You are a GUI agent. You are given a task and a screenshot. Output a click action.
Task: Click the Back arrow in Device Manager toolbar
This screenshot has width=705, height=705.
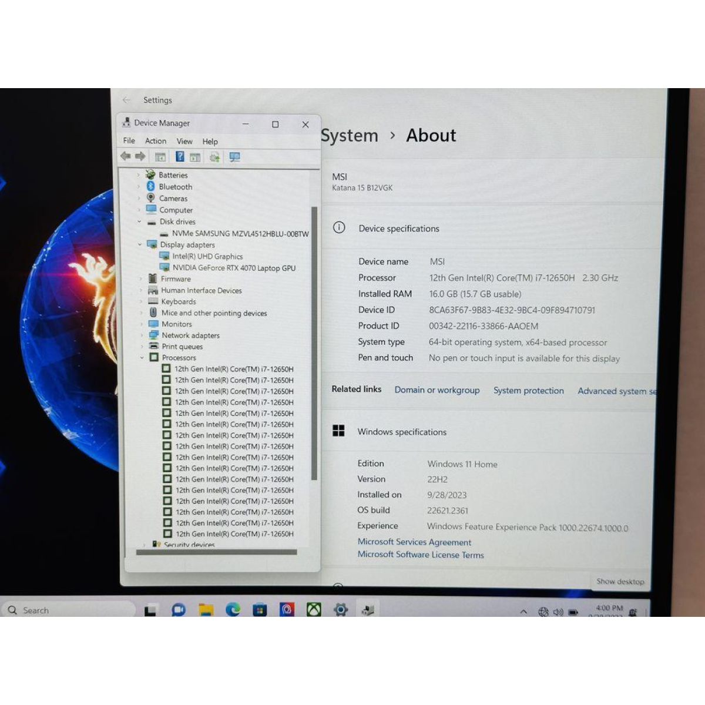125,156
